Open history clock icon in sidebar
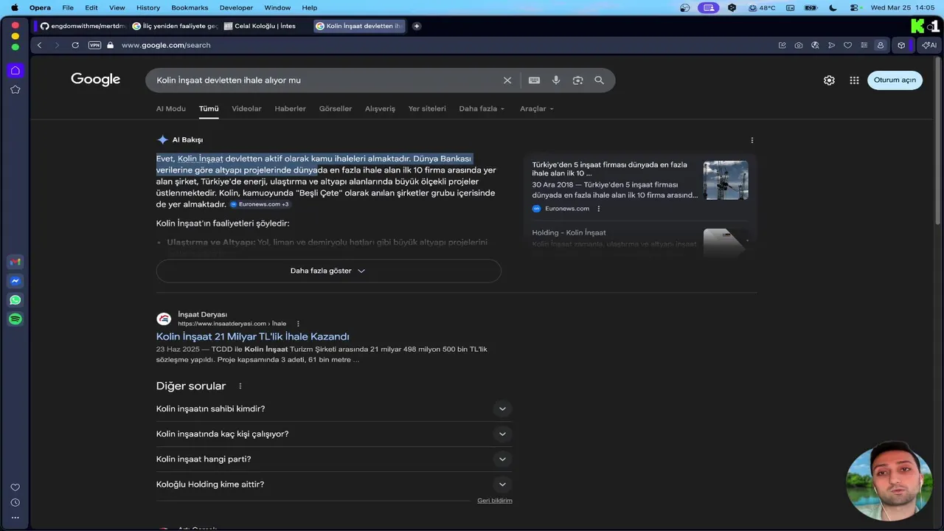This screenshot has height=531, width=944. click(x=15, y=502)
